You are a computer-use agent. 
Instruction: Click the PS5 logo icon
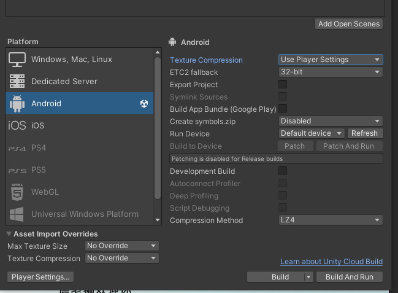click(17, 170)
